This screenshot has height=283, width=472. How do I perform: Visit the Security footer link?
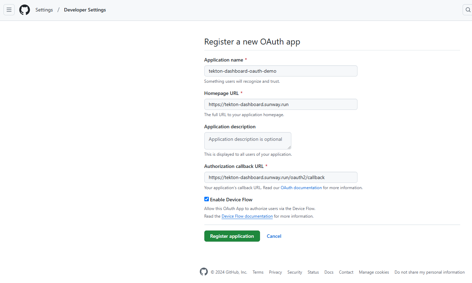[x=294, y=272]
